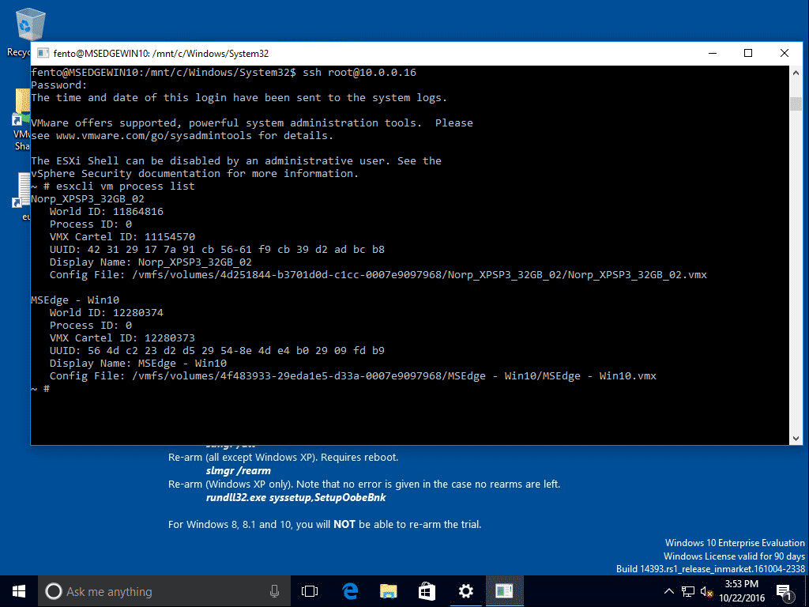Click the muted volume icon in tray

pos(706,591)
